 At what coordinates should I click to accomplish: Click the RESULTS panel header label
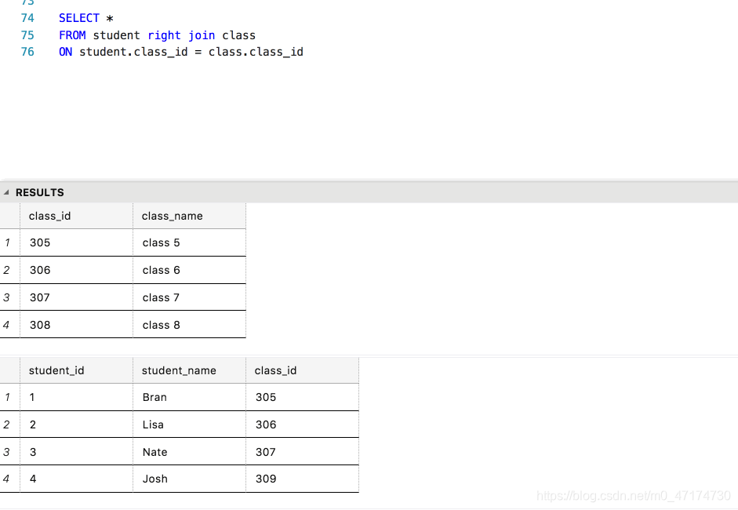click(39, 192)
